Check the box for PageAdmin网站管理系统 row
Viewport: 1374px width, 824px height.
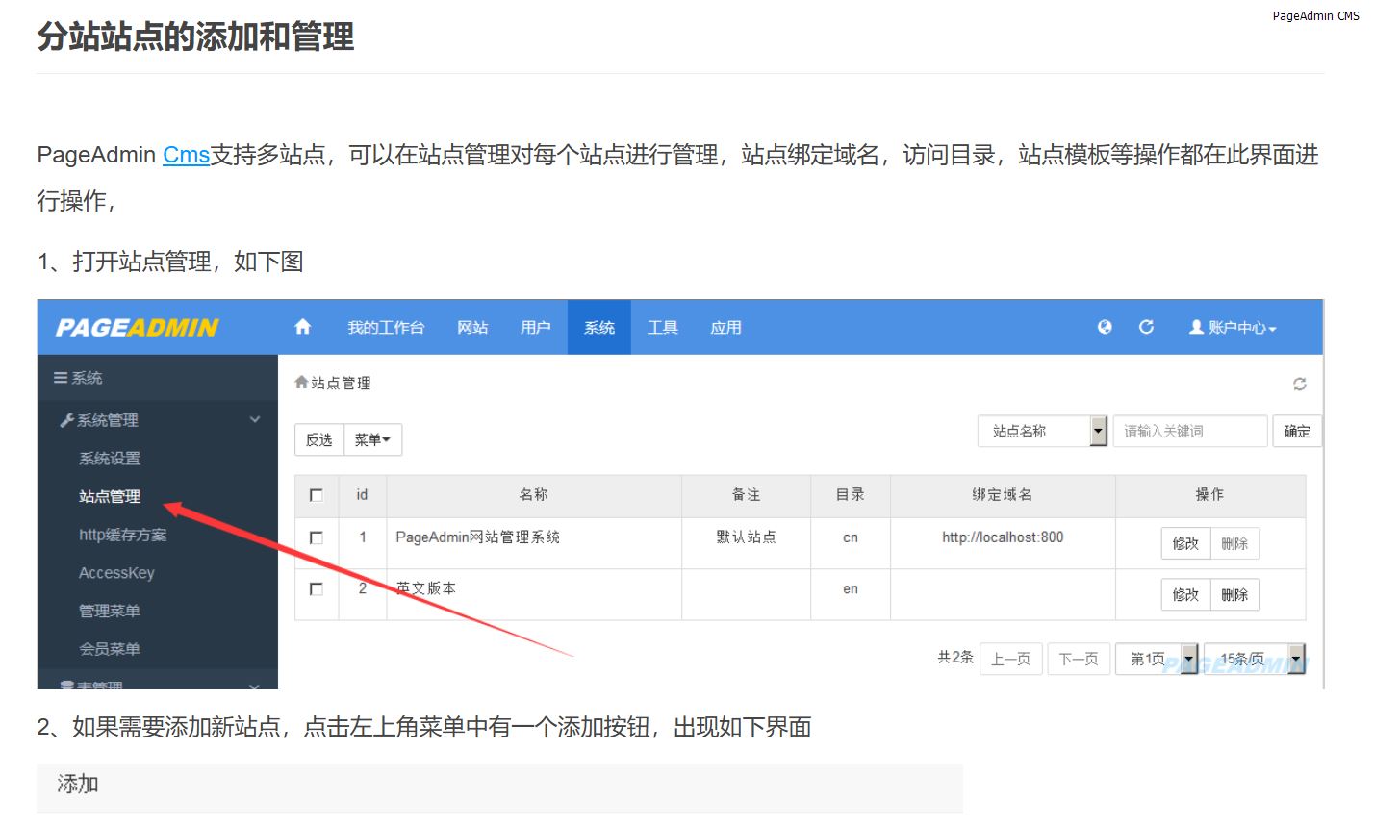317,537
